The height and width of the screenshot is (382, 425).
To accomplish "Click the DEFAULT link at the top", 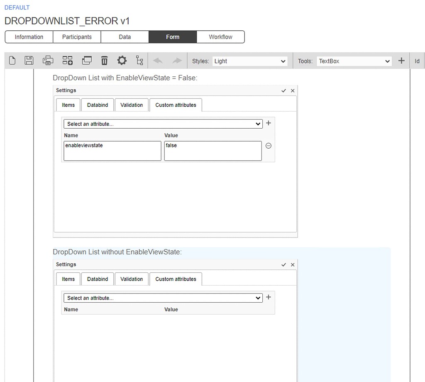I will point(17,7).
